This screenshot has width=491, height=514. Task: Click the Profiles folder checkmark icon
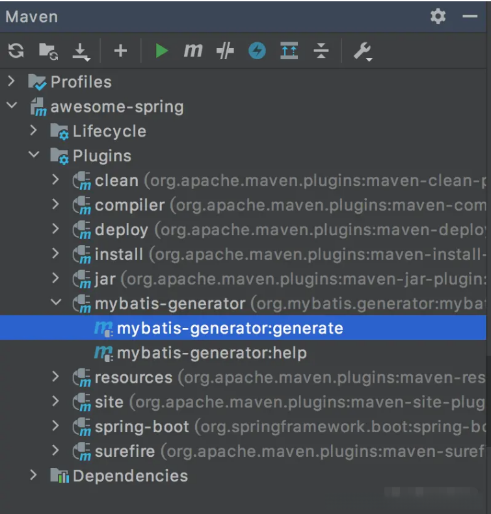pos(36,83)
